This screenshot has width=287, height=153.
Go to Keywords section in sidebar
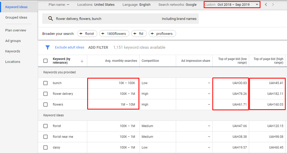coord(13,51)
